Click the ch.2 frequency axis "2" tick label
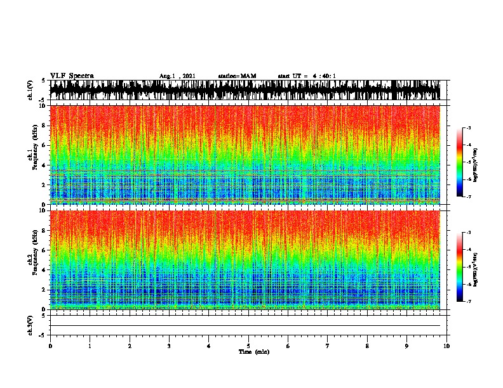This screenshot has height=388, width=503. tap(44, 290)
